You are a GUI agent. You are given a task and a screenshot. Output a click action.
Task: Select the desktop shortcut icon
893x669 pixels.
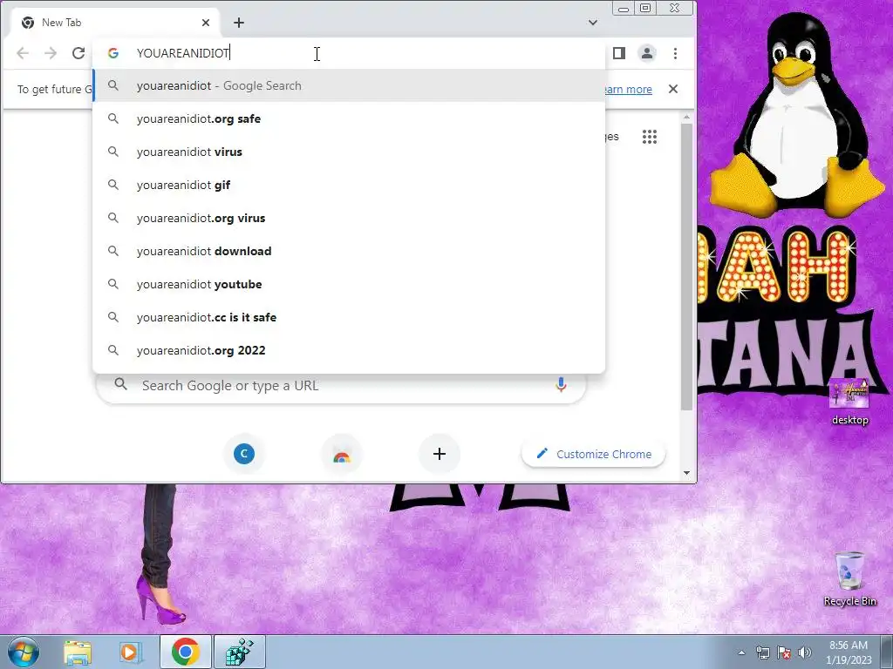tap(849, 402)
